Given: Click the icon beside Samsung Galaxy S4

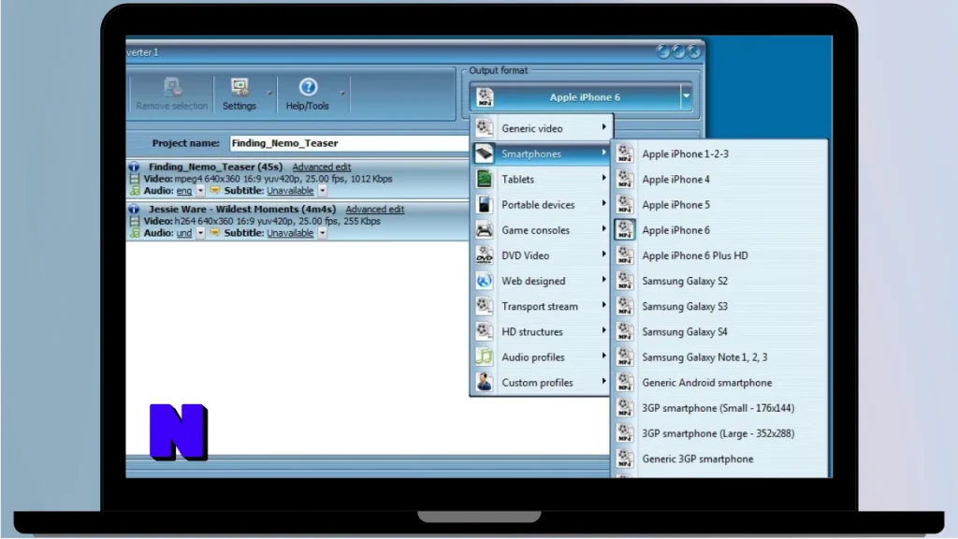Looking at the screenshot, I should pyautogui.click(x=624, y=331).
